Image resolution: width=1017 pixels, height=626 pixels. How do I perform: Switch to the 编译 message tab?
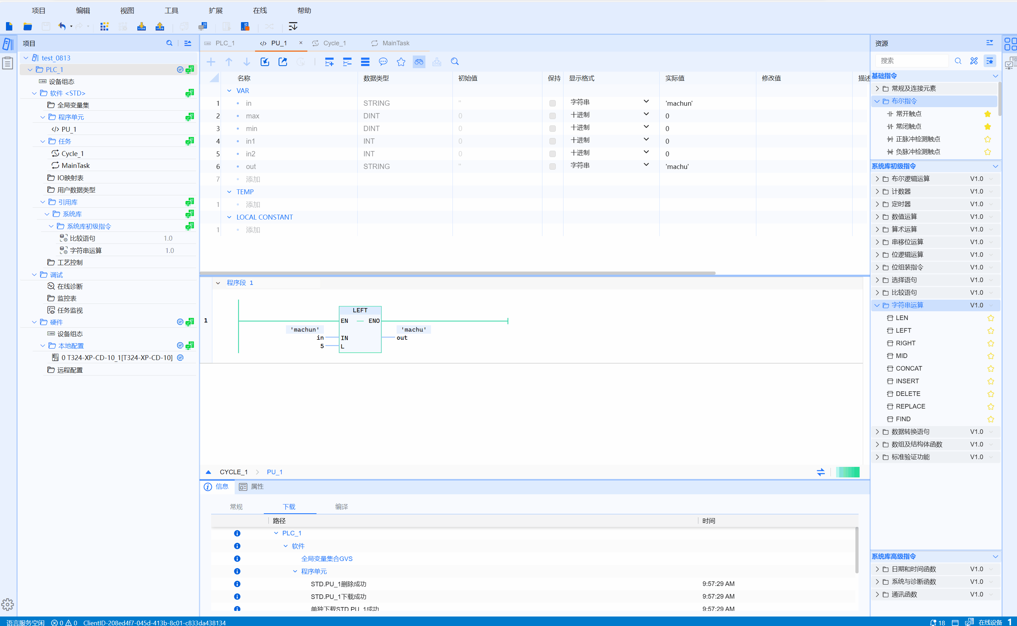(341, 507)
